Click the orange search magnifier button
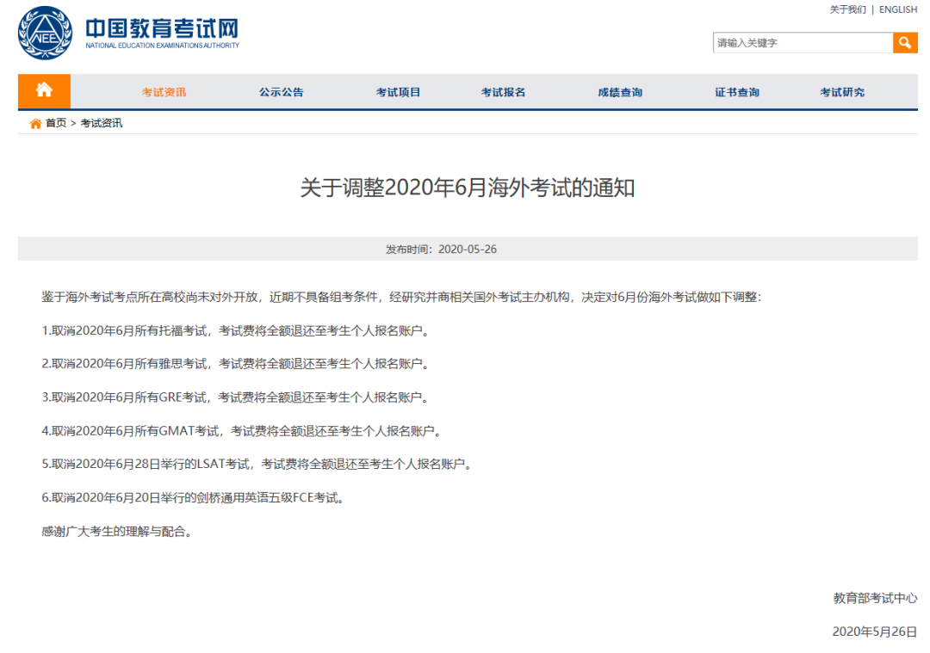The image size is (930, 653). (905, 42)
